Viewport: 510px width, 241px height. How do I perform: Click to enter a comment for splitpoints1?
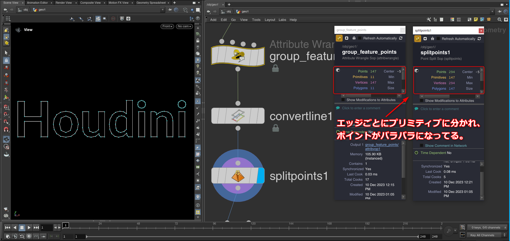pos(440,109)
